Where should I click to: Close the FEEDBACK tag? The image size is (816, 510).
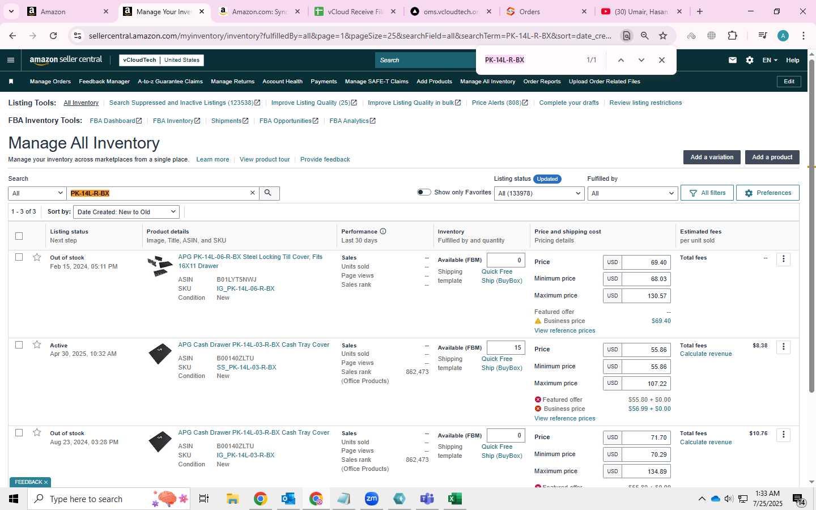coord(46,482)
